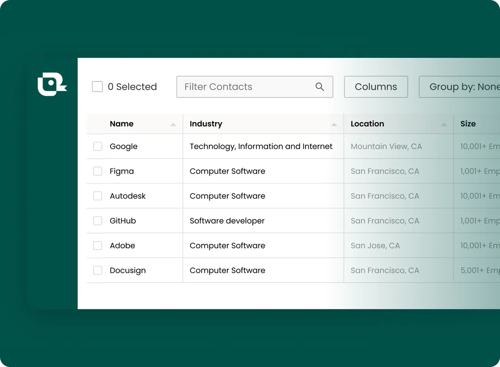The width and height of the screenshot is (500, 367).
Task: Click GitHub's Software developer cell
Action: [x=227, y=221]
